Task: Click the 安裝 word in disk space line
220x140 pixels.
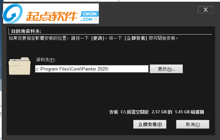Action: 114,112
